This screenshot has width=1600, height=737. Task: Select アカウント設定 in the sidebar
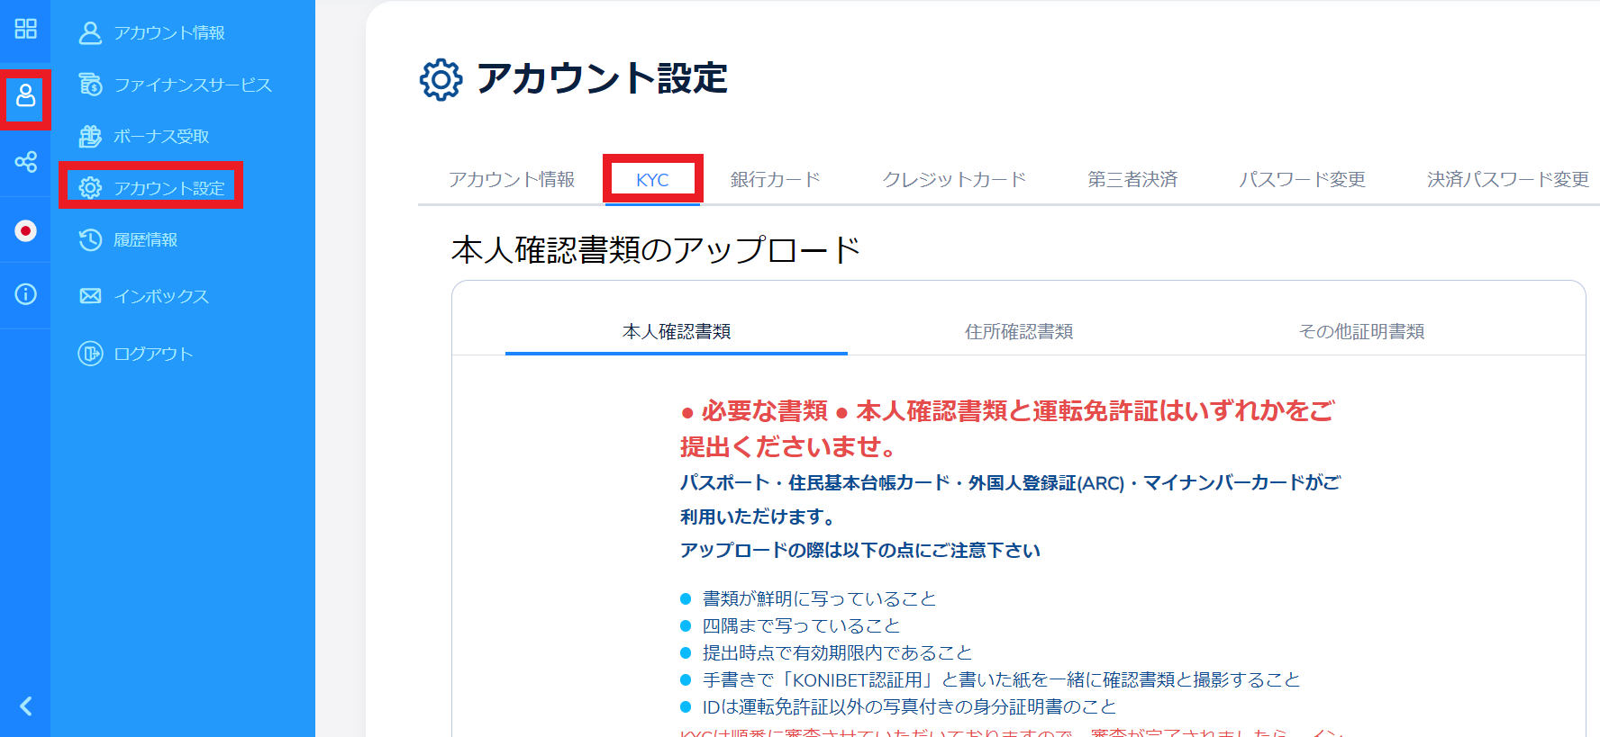168,188
